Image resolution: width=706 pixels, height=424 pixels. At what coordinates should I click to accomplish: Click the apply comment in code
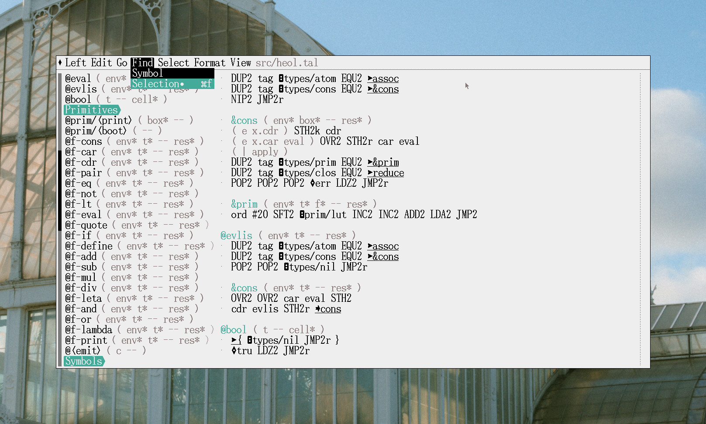260,152
